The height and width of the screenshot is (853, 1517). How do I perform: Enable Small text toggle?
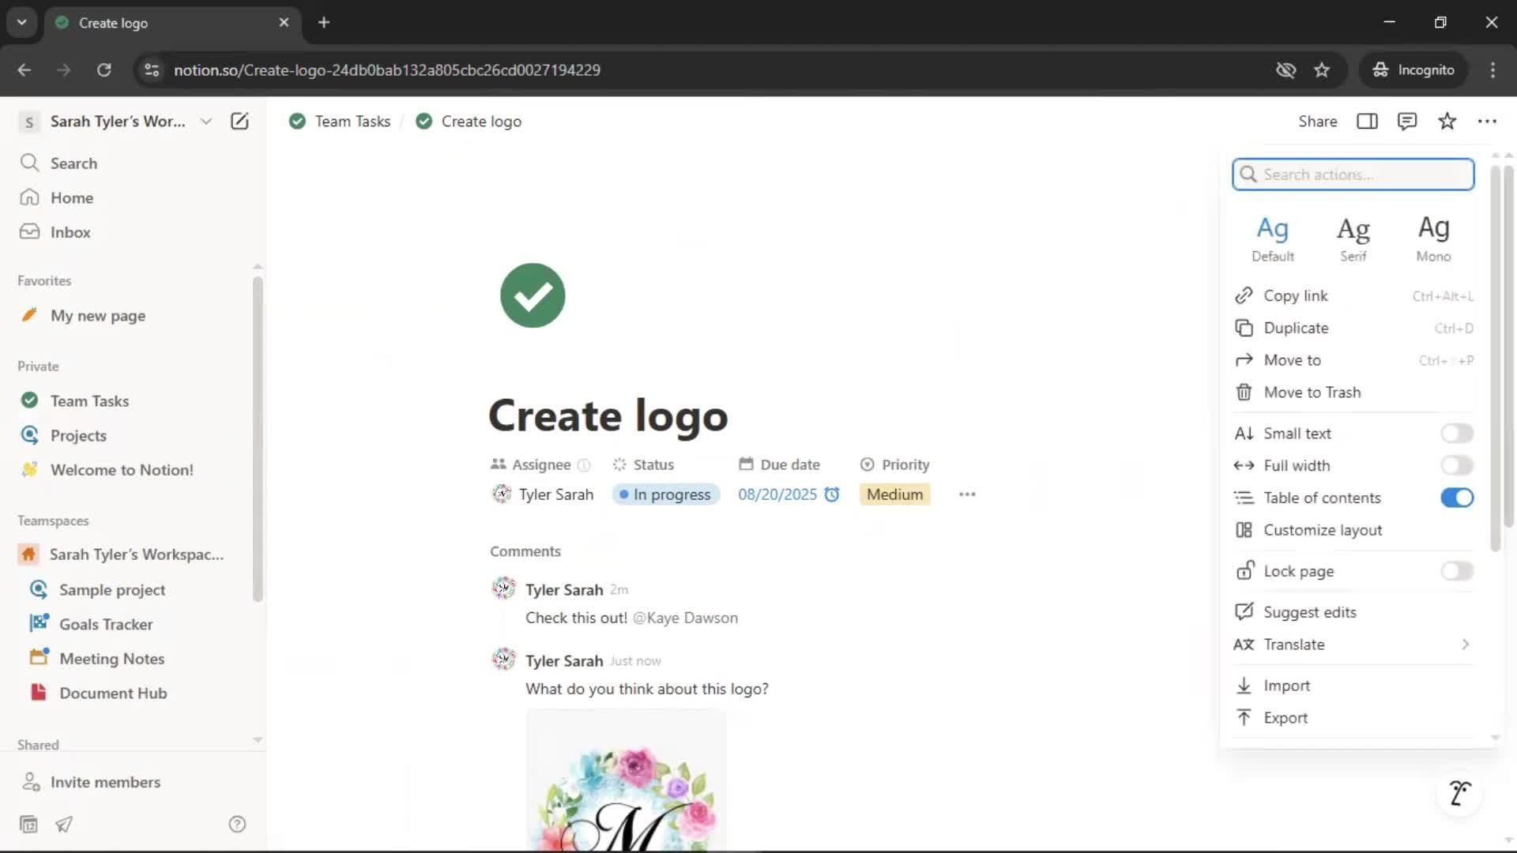tap(1457, 433)
